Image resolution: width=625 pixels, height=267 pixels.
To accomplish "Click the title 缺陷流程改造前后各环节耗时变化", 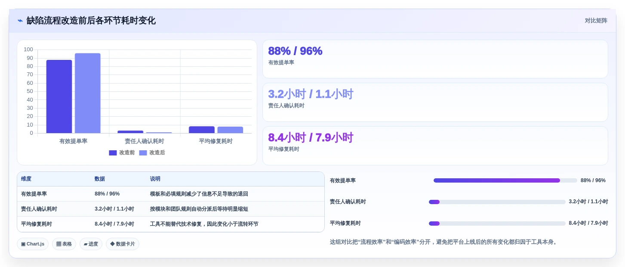I will [91, 21].
